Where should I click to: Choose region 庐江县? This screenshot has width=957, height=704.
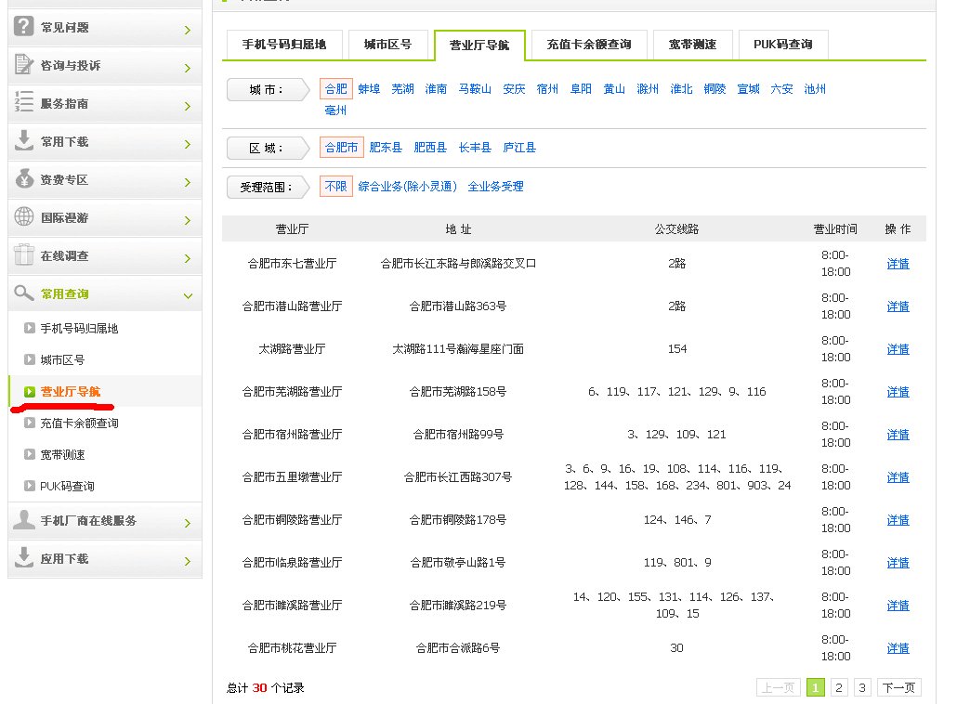(519, 148)
